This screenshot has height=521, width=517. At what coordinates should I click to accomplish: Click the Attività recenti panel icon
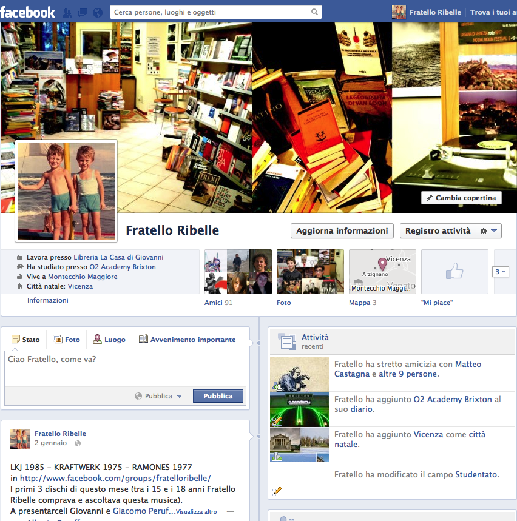287,341
